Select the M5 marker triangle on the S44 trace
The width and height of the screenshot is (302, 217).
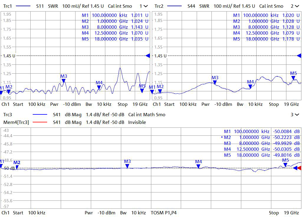[293, 78]
